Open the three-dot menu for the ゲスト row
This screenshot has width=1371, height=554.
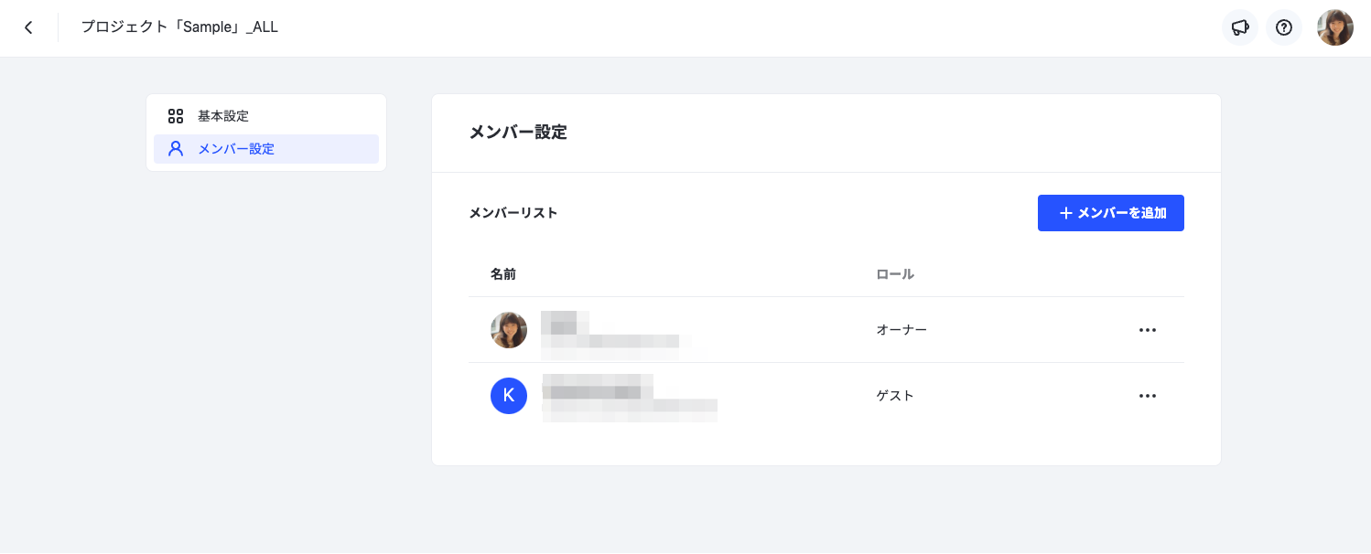[1148, 396]
